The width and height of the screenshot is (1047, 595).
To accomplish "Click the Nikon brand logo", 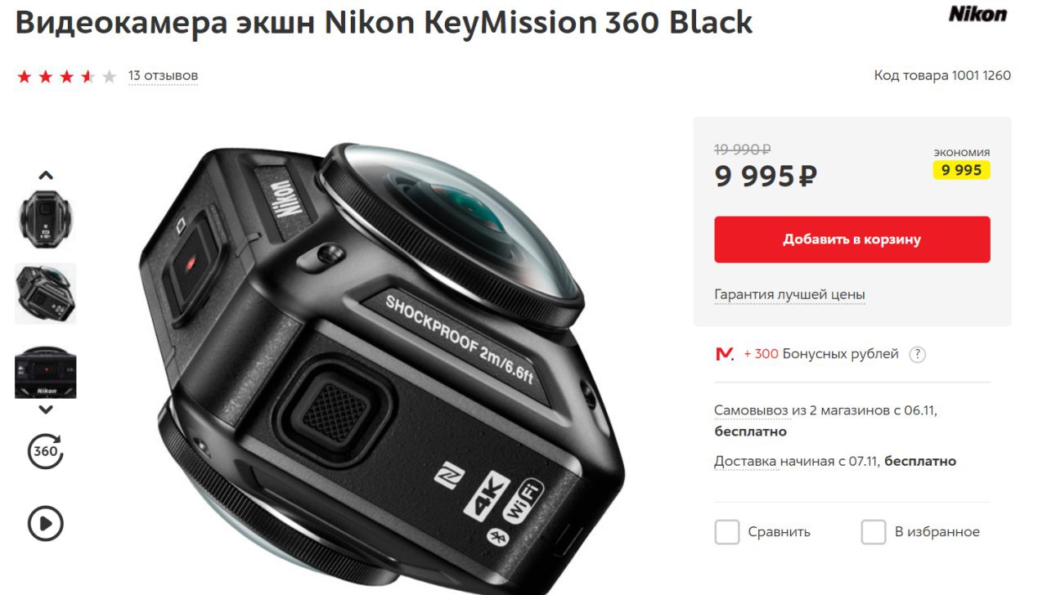I will tap(977, 14).
